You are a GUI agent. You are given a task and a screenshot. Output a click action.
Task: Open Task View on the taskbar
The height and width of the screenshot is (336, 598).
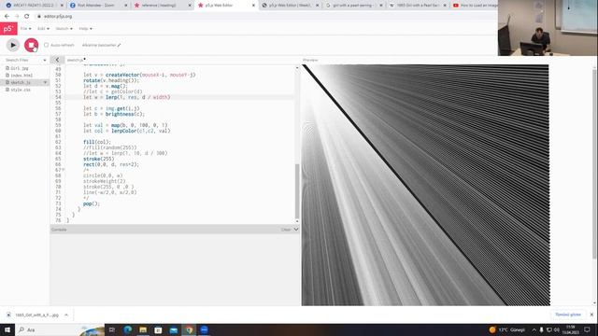click(x=112, y=329)
